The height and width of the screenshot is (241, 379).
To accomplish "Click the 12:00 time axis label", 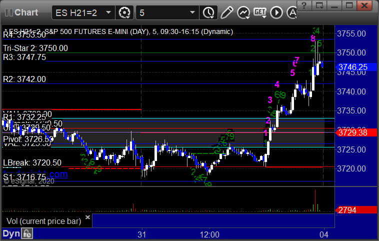I will 209,234.
